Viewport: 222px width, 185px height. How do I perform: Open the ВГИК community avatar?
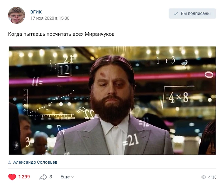click(16, 15)
